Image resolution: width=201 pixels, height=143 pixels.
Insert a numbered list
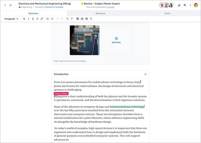pyautogui.click(x=52, y=19)
